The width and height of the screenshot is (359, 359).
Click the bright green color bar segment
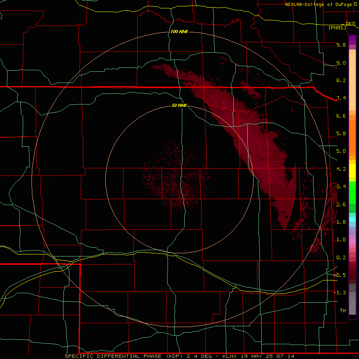[x=352, y=193]
